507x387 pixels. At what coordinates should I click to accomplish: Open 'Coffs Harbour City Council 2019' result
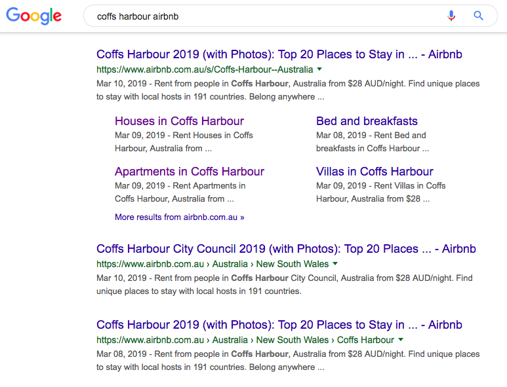(x=286, y=249)
